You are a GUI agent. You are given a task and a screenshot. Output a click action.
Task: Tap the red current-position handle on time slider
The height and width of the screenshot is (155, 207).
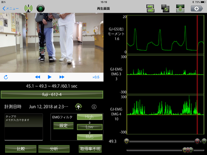197,141
